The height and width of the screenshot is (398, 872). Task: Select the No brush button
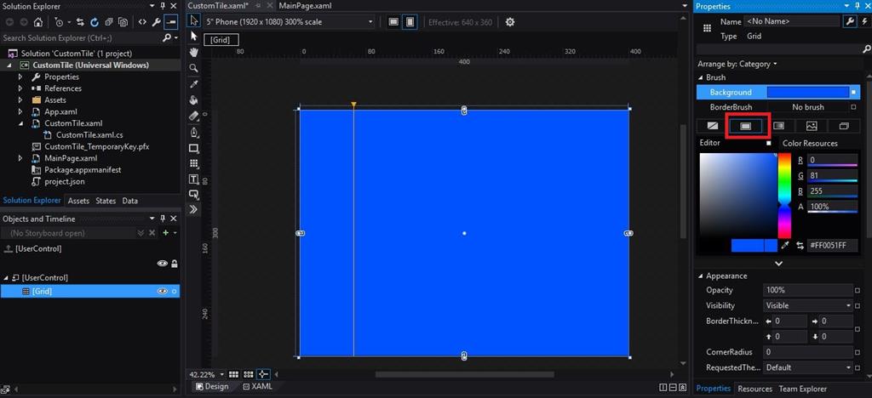(713, 126)
